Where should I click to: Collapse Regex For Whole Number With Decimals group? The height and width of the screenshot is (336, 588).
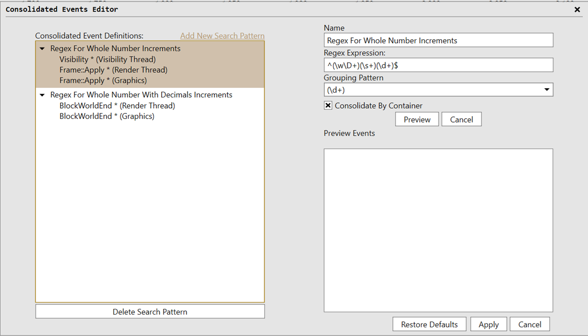click(42, 95)
